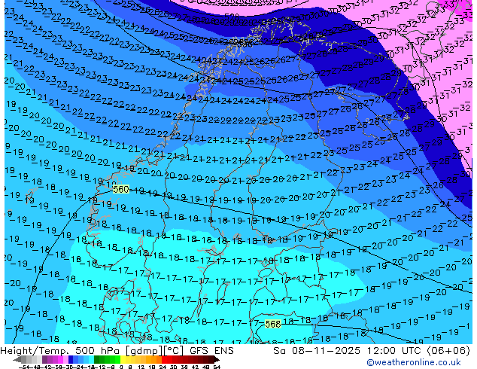Click the left arrow end of color scale
477x369 pixels.
(x=17, y=360)
